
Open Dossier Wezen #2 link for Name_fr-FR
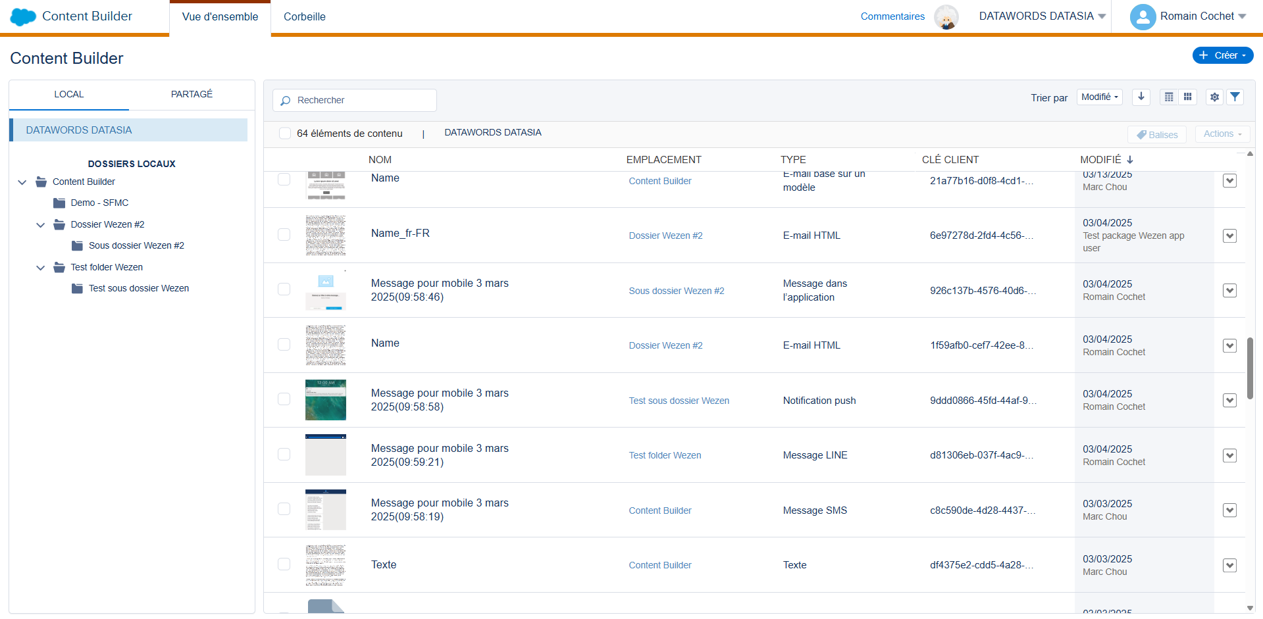665,235
